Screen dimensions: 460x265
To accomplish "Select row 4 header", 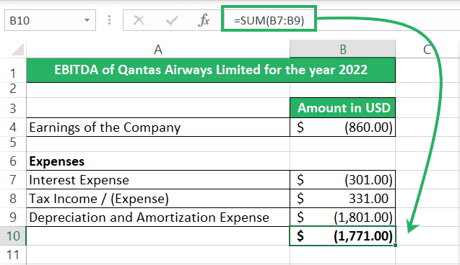I will pos(13,127).
